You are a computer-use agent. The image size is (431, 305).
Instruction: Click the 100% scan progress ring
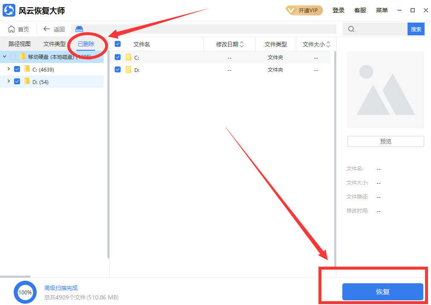coord(25,293)
